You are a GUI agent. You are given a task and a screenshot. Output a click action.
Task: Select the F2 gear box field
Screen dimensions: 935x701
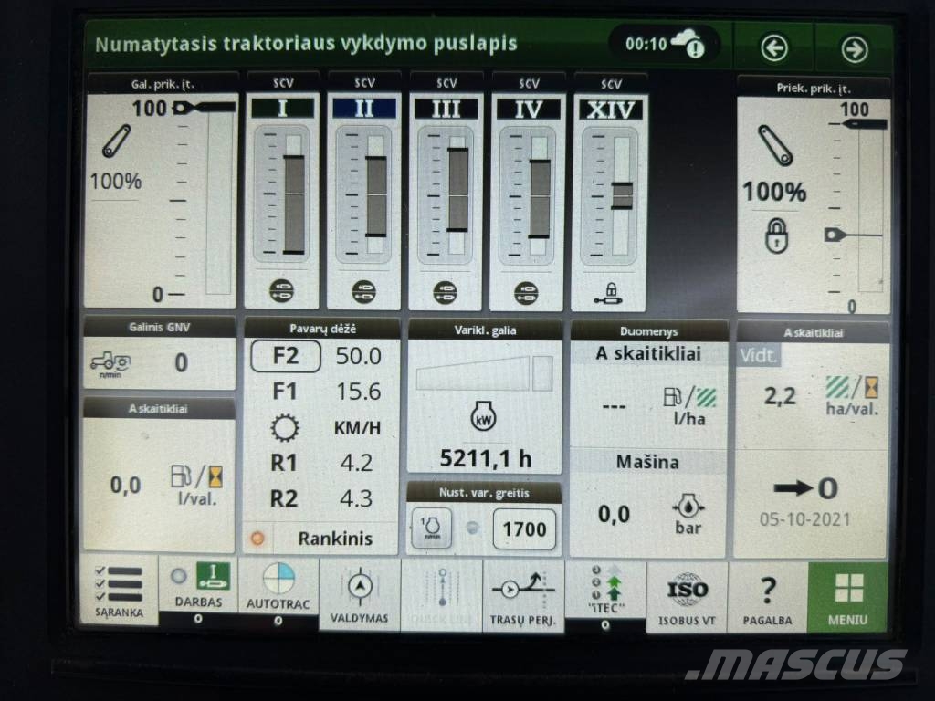click(286, 356)
